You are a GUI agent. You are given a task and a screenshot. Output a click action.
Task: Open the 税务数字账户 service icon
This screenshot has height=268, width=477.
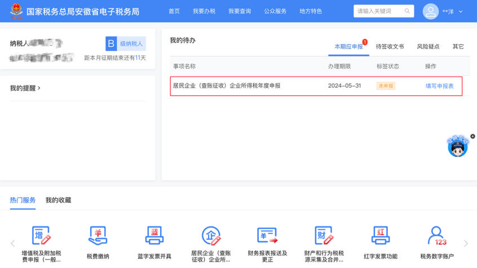pyautogui.click(x=437, y=236)
